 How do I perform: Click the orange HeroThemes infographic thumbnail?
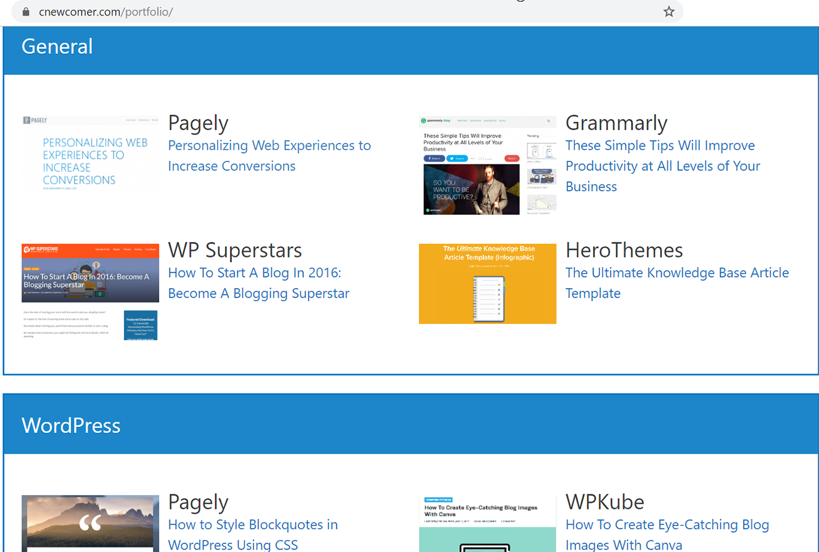pyautogui.click(x=487, y=284)
